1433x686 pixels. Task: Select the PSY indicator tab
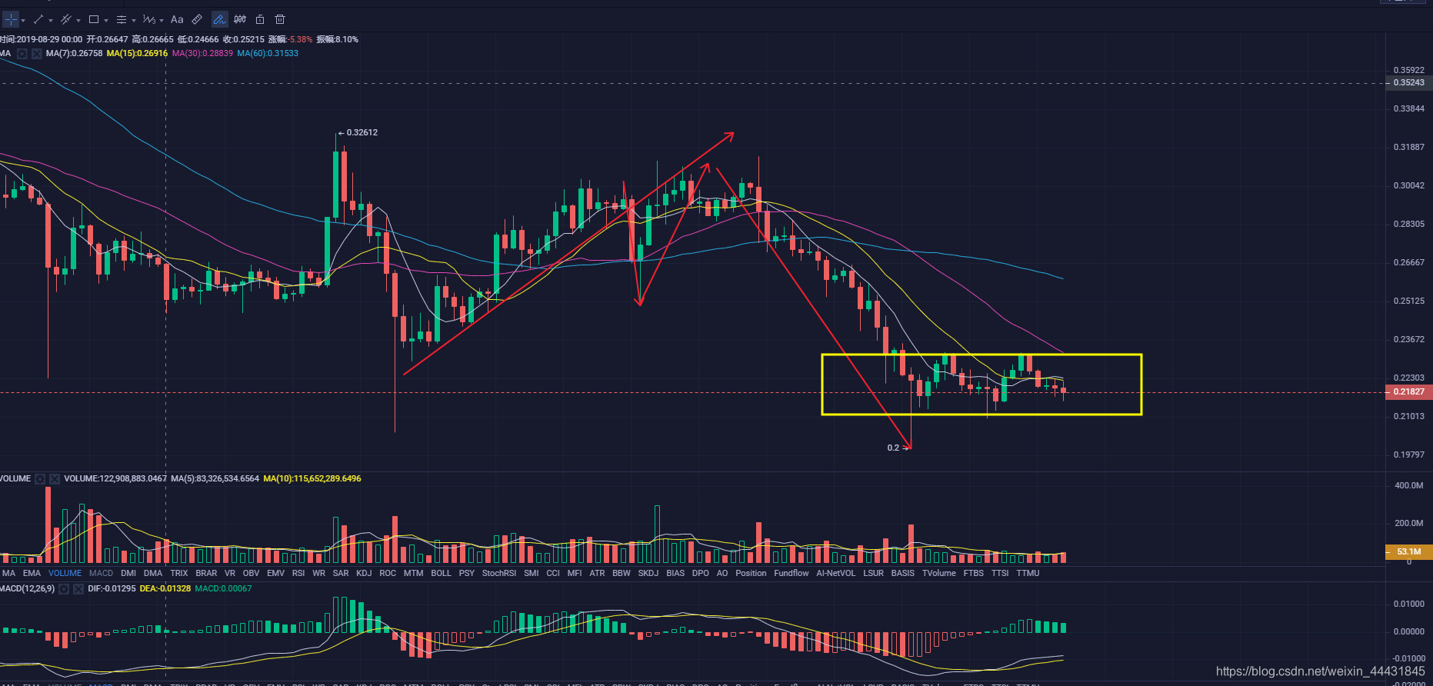pyautogui.click(x=466, y=573)
